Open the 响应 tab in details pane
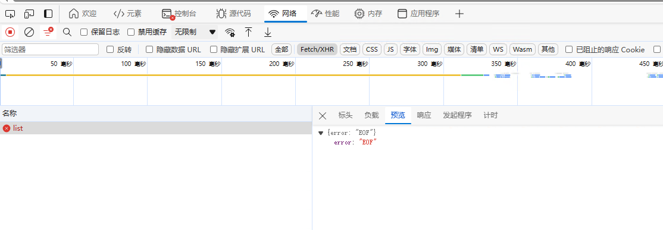The image size is (663, 230). pyautogui.click(x=424, y=115)
